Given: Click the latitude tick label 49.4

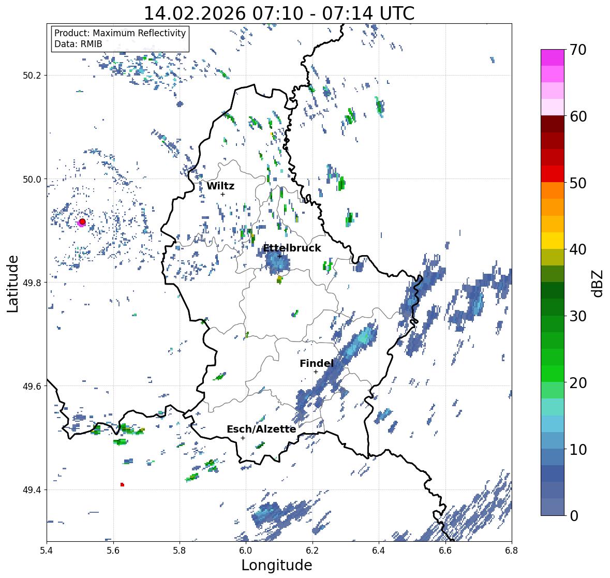Looking at the screenshot, I should point(32,490).
